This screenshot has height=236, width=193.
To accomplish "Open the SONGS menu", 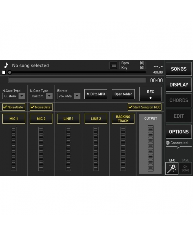I will click(x=178, y=69).
